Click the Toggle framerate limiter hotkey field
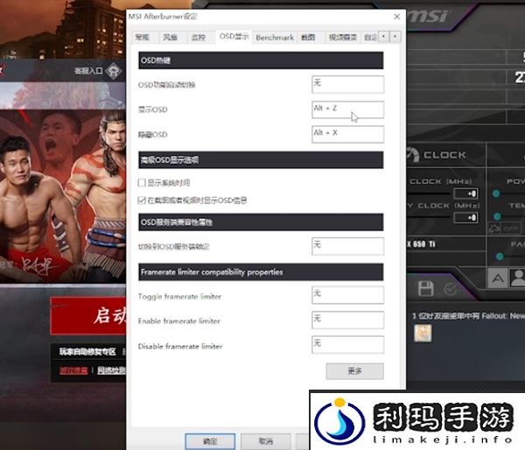The width and height of the screenshot is (525, 450). [x=348, y=295]
